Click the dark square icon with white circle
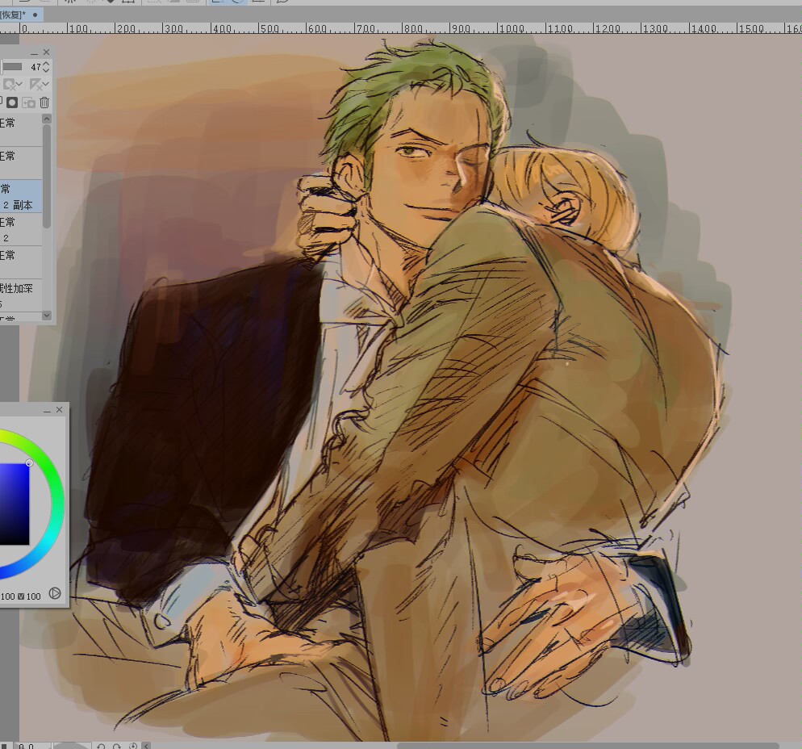The image size is (802, 749). click(12, 103)
